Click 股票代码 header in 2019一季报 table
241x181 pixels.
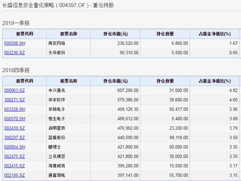click(25, 34)
